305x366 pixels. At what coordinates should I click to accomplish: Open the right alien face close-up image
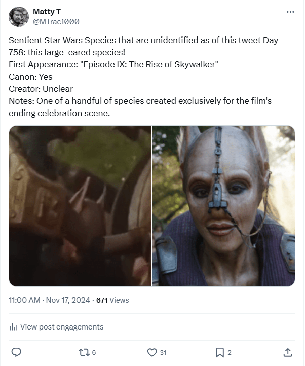(223, 206)
